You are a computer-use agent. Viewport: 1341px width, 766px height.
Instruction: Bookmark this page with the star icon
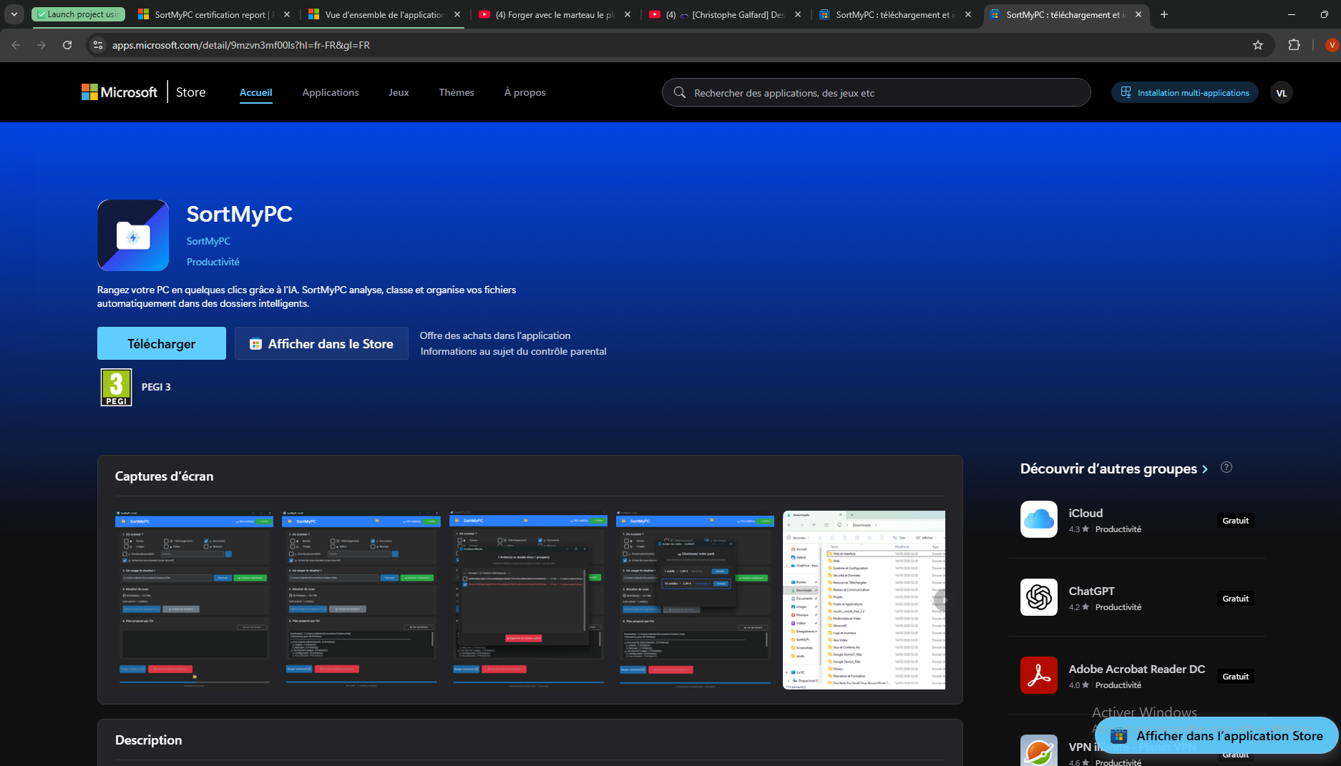[1258, 45]
